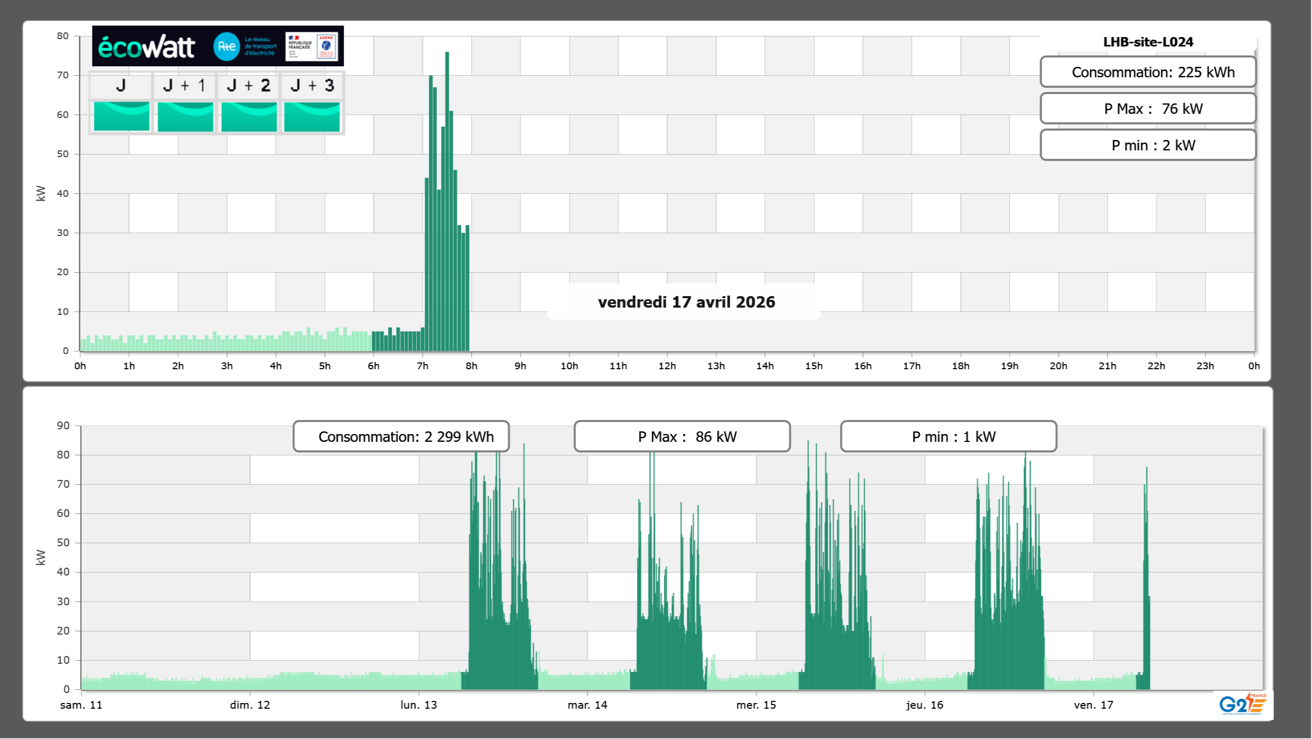Click the vendredi 17 avril 2026 date label
Image resolution: width=1312 pixels, height=739 pixels.
686,302
